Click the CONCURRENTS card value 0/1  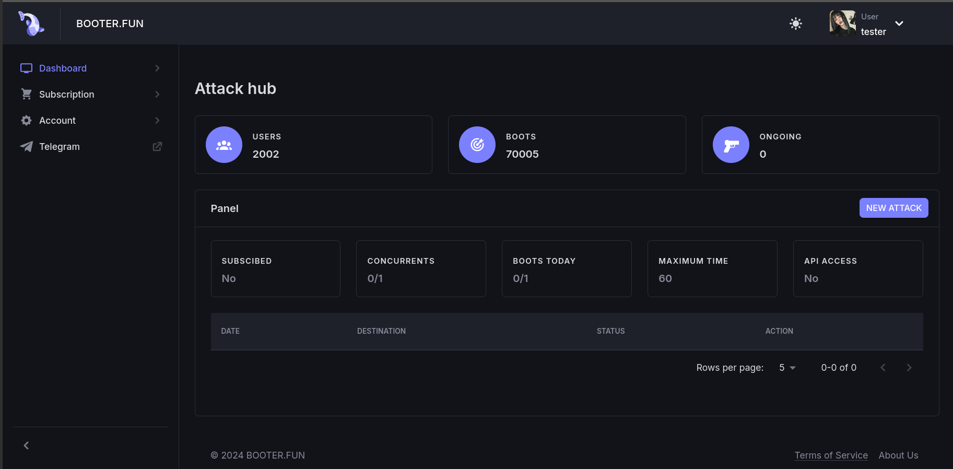click(x=375, y=278)
